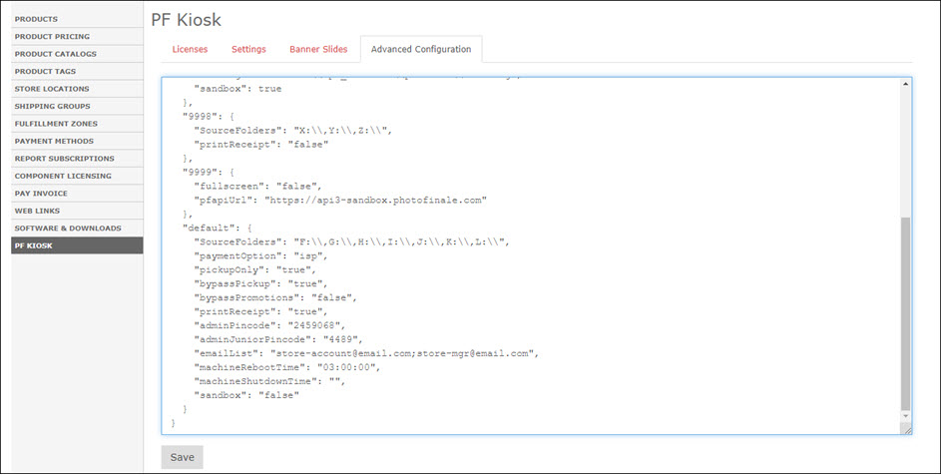Click the textarea scrollbar thumb

click(x=906, y=313)
